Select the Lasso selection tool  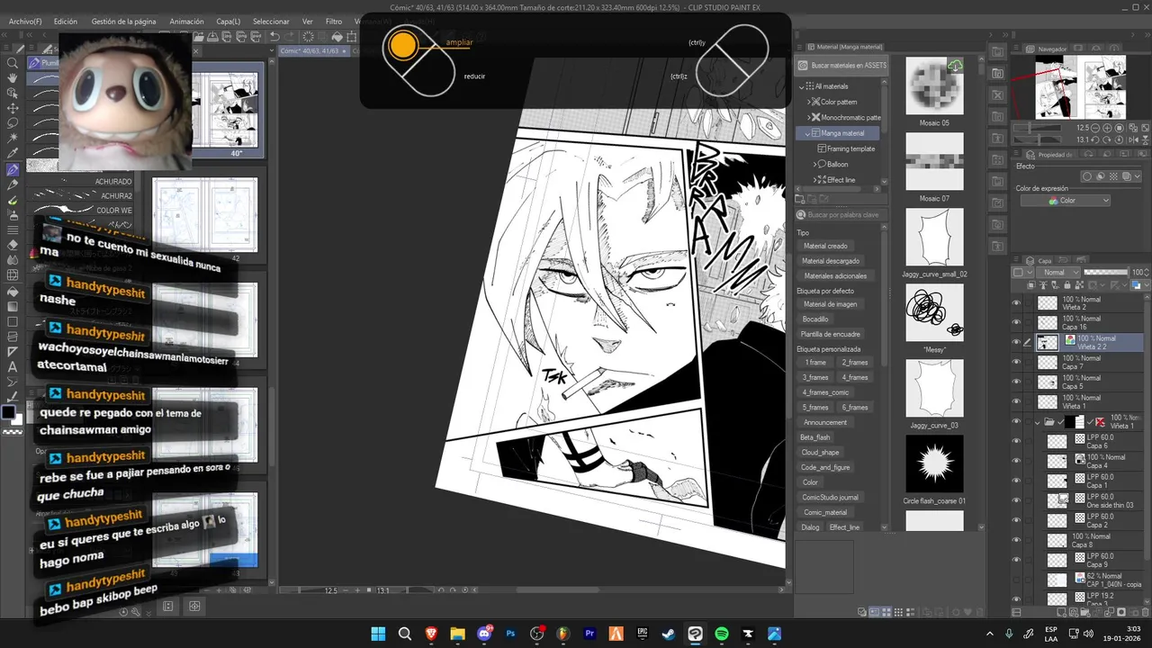pyautogui.click(x=13, y=123)
